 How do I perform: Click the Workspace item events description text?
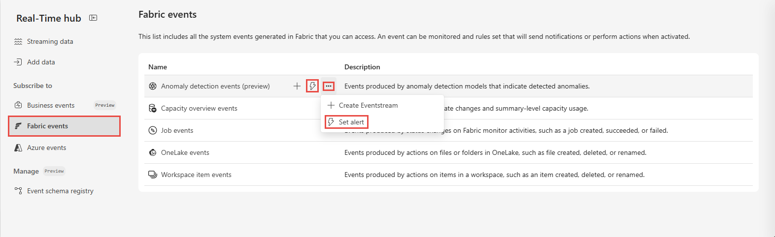tap(494, 175)
